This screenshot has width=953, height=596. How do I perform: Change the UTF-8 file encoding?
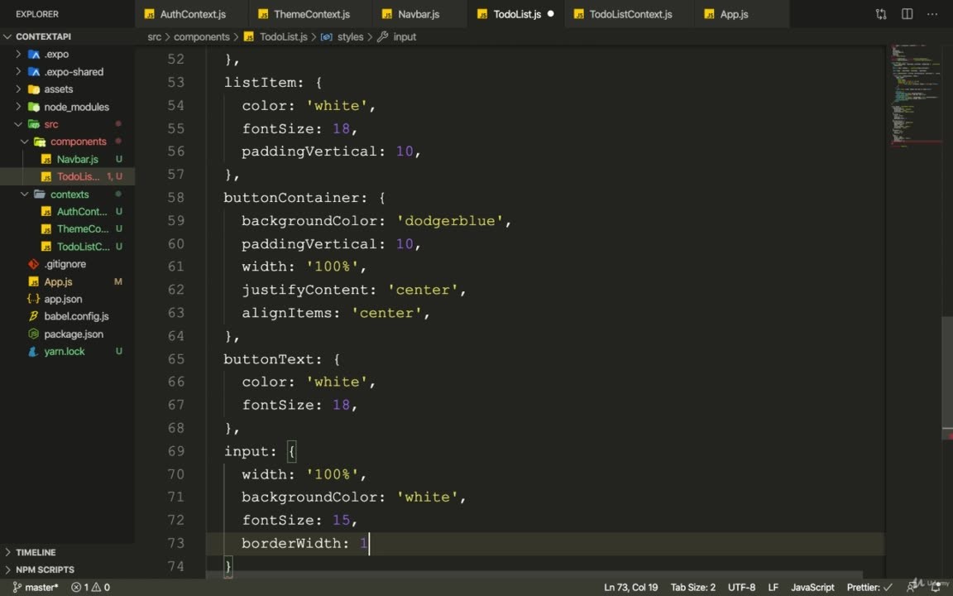click(x=741, y=588)
